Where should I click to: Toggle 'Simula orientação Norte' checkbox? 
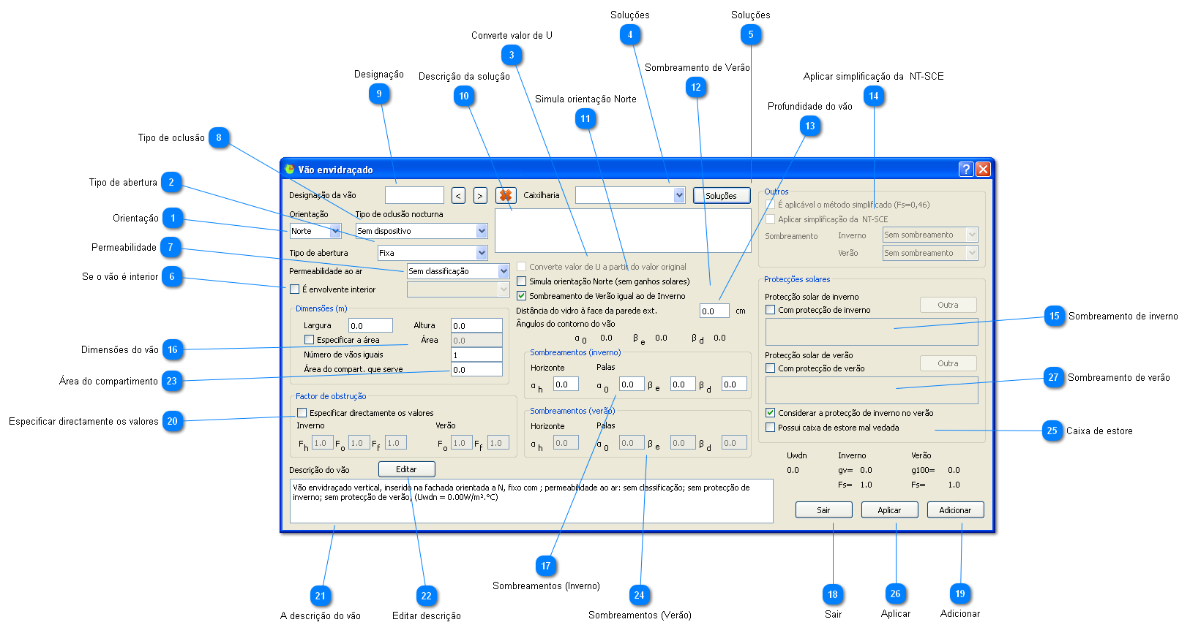point(522,281)
